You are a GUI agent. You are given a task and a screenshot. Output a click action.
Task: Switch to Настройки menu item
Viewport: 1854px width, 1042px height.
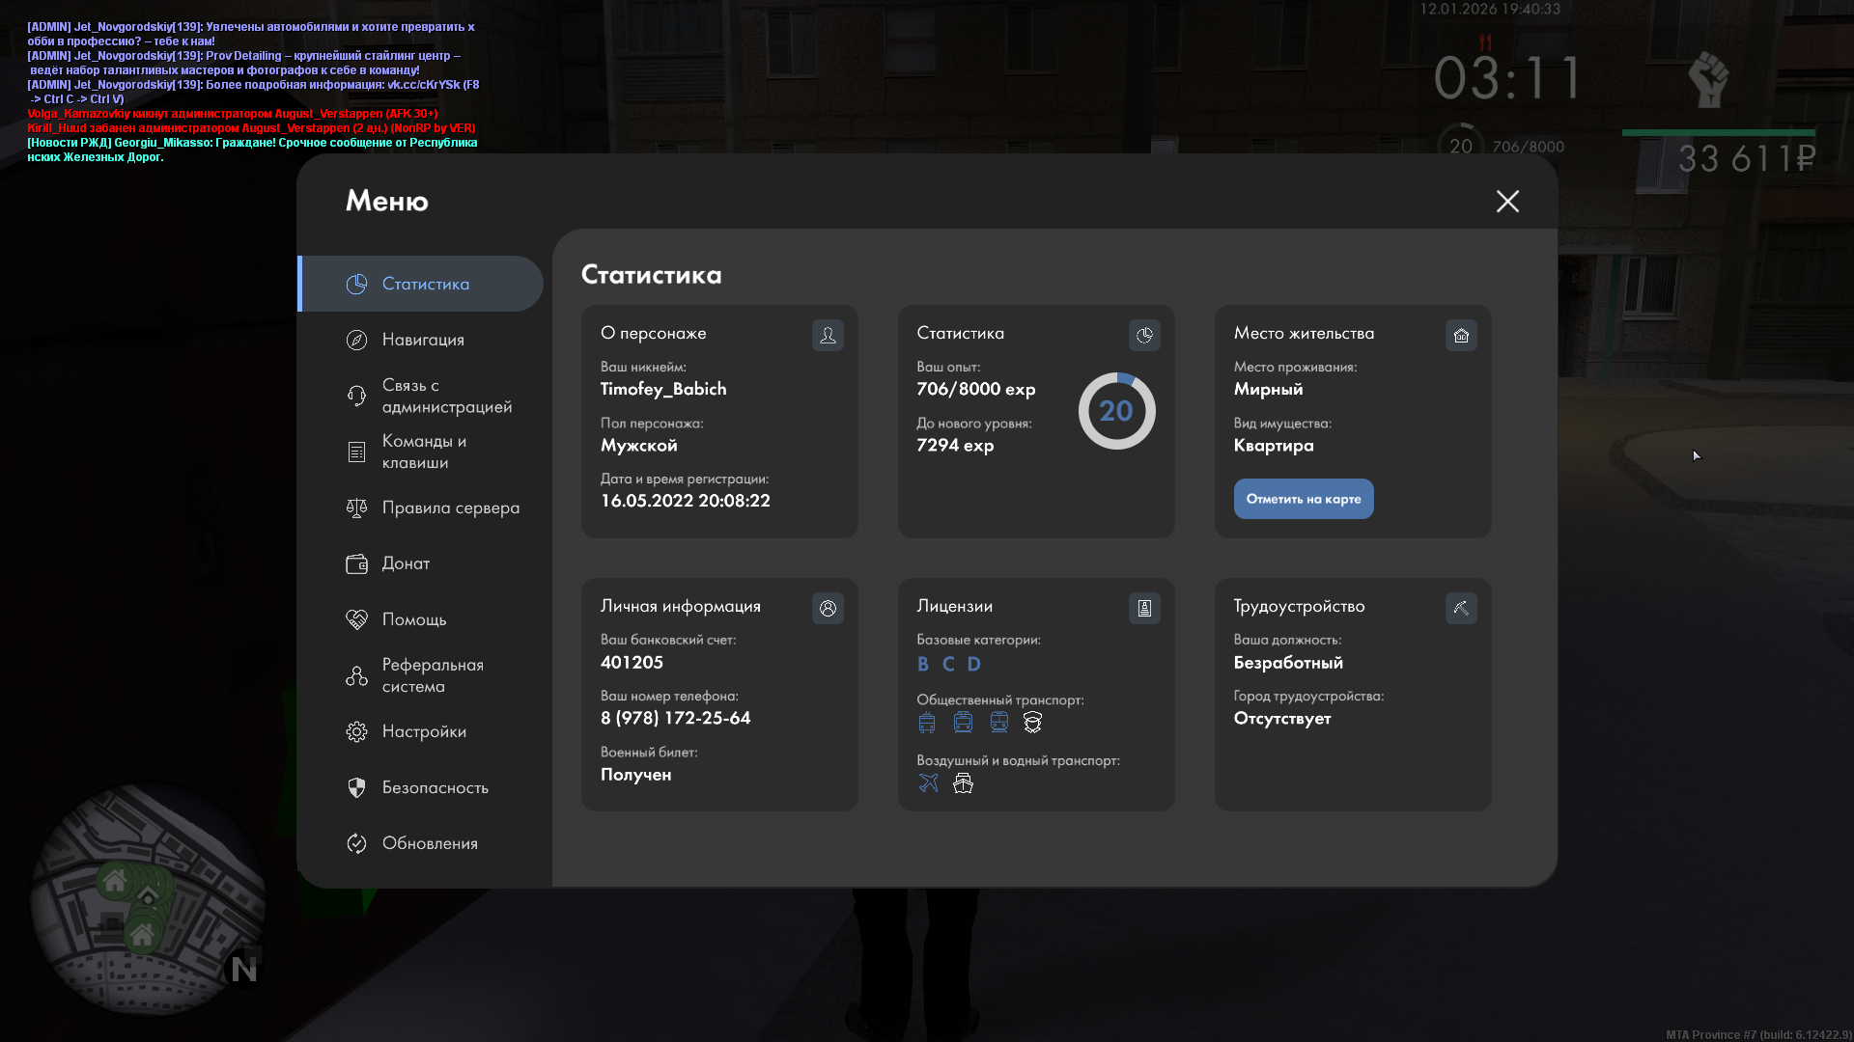point(422,731)
